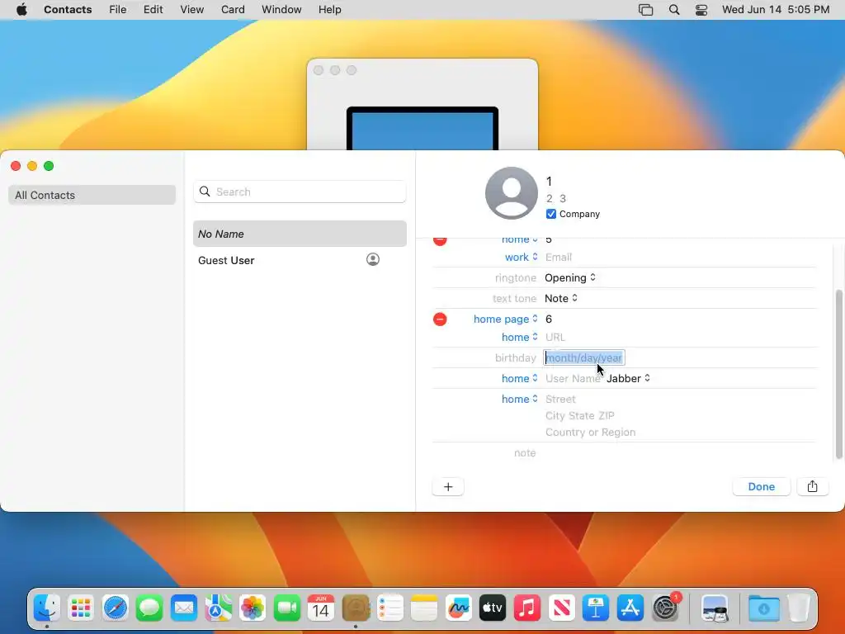Click the Stage Manager menu bar icon
The height and width of the screenshot is (634, 845).
(645, 10)
